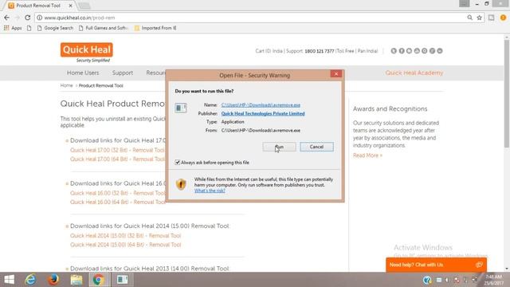Screen dimensions: 510x287
Task: Open the Imported From IE bookmarks folder
Action: (155, 28)
